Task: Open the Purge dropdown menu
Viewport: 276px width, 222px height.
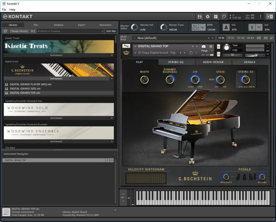Action: (212, 51)
